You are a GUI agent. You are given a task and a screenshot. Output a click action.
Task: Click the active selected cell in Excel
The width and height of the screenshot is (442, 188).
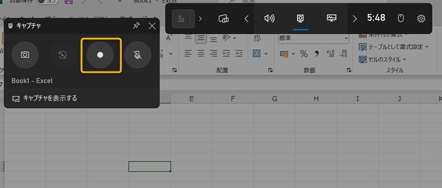tap(150, 166)
